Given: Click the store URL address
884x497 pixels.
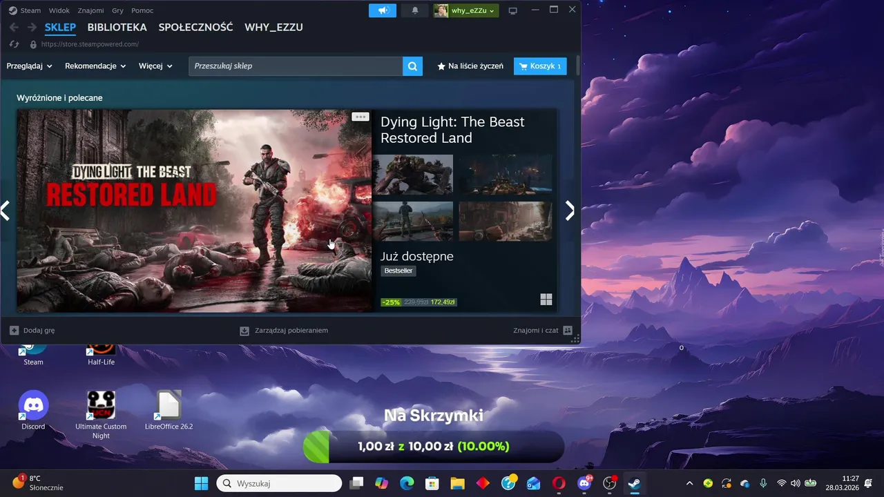Looking at the screenshot, I should 90,44.
